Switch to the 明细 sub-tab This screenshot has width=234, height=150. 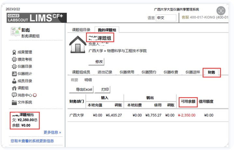pos(88,80)
